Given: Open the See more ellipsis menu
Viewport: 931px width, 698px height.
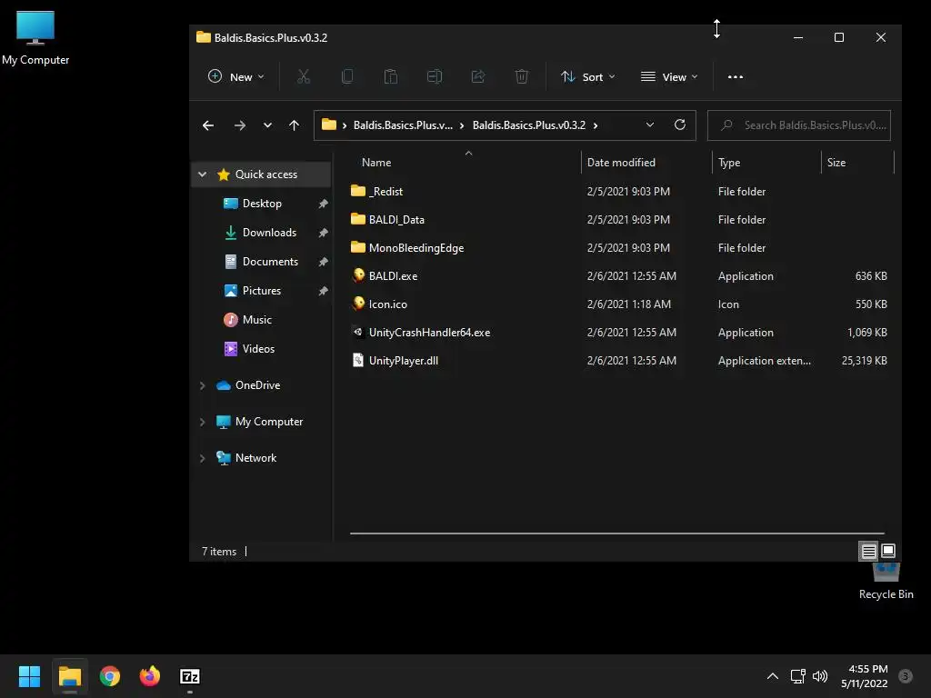Looking at the screenshot, I should click(x=735, y=76).
